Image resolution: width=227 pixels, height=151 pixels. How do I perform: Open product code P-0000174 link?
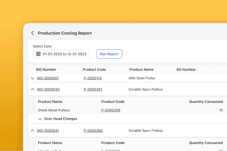pyautogui.click(x=93, y=78)
